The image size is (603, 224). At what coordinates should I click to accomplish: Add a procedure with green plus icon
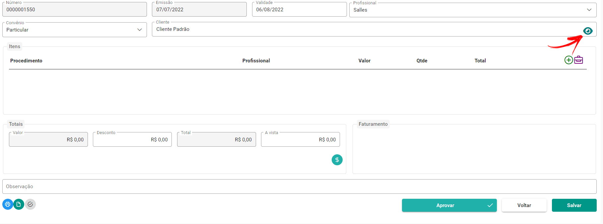(569, 60)
